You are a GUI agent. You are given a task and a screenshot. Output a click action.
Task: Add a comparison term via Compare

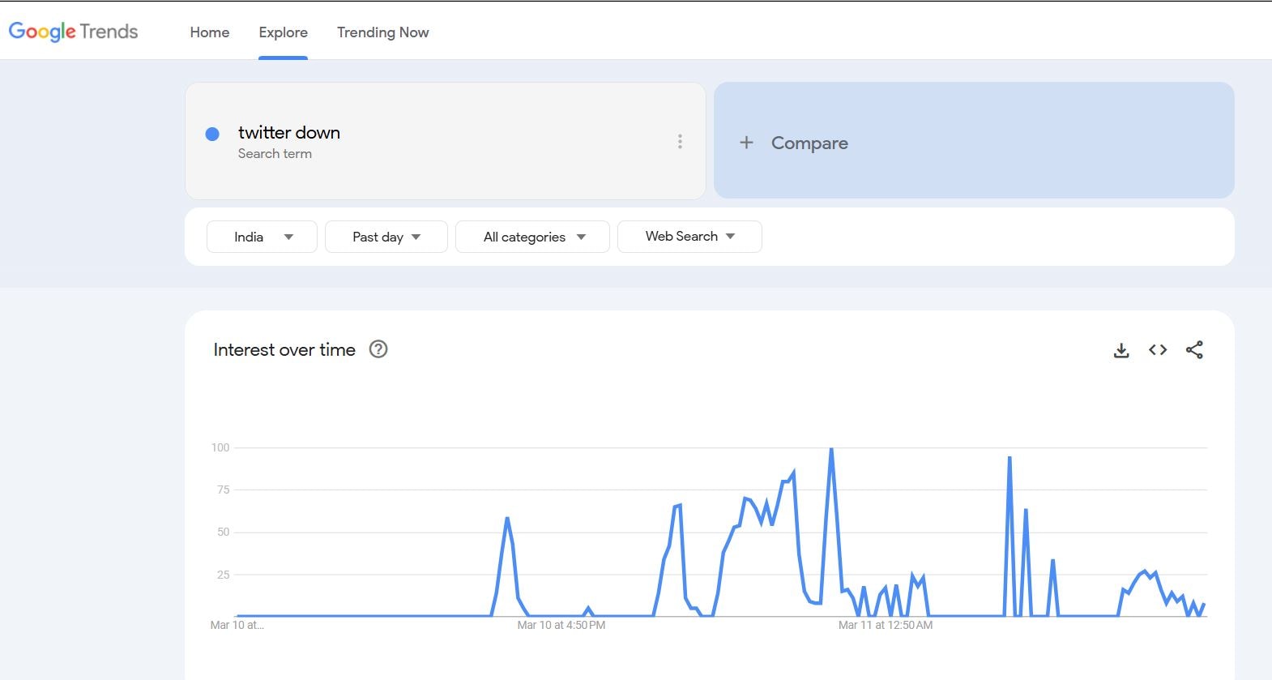[974, 140]
